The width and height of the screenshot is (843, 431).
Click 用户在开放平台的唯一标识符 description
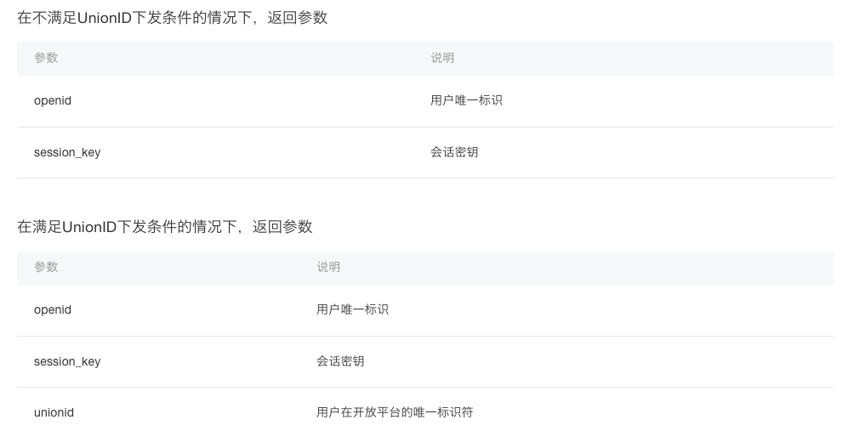(x=396, y=412)
